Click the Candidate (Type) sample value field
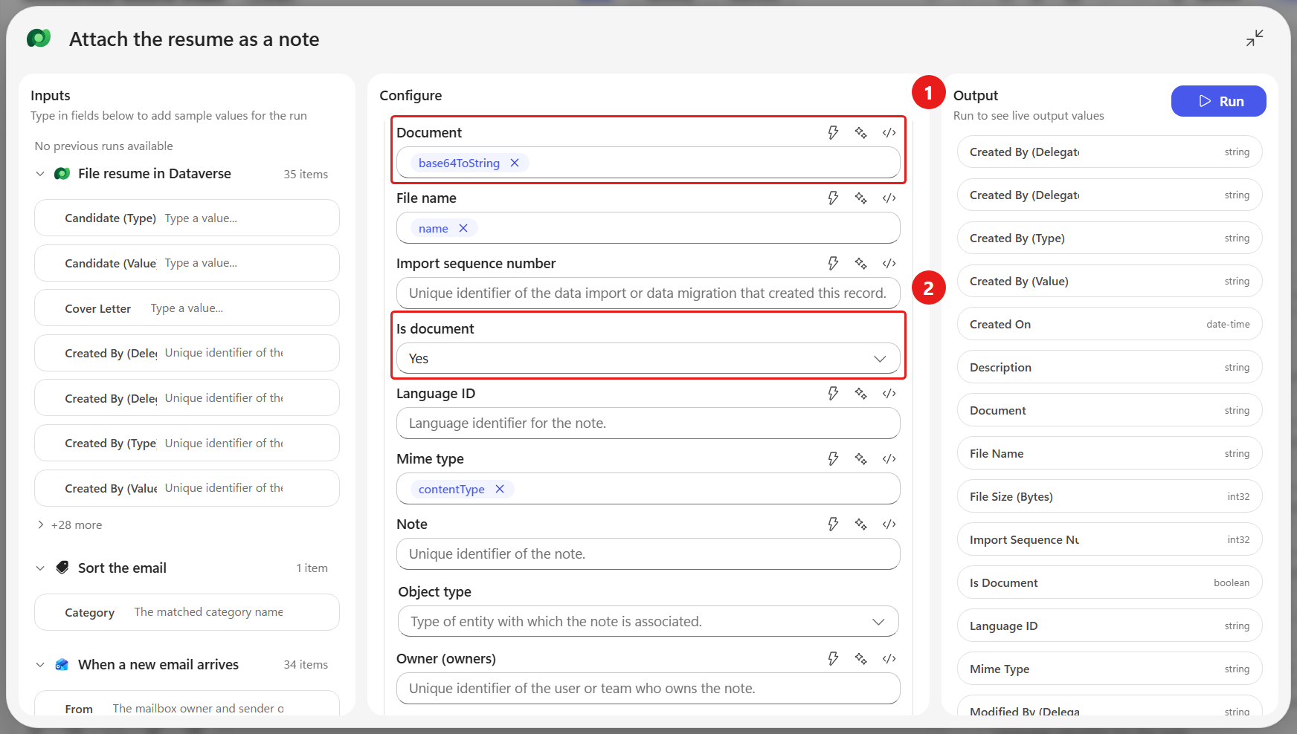This screenshot has height=734, width=1297. [x=187, y=218]
